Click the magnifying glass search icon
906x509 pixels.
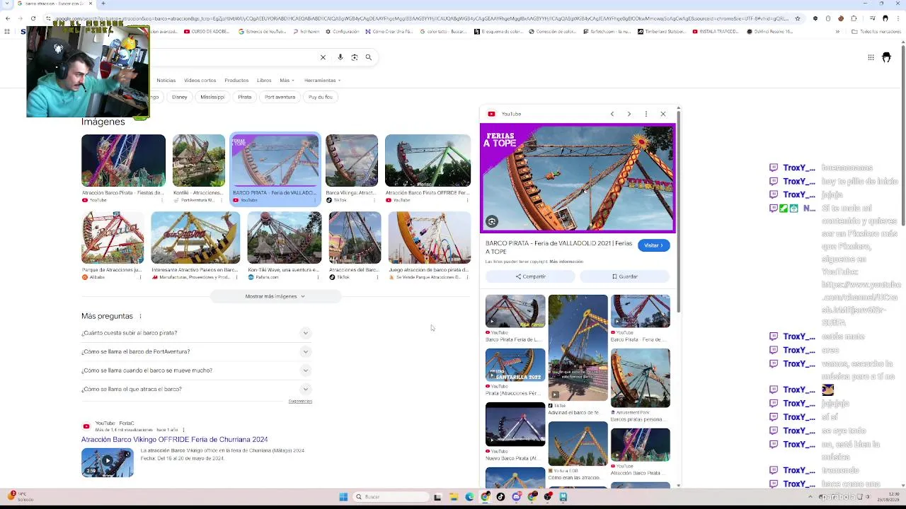pyautogui.click(x=369, y=57)
